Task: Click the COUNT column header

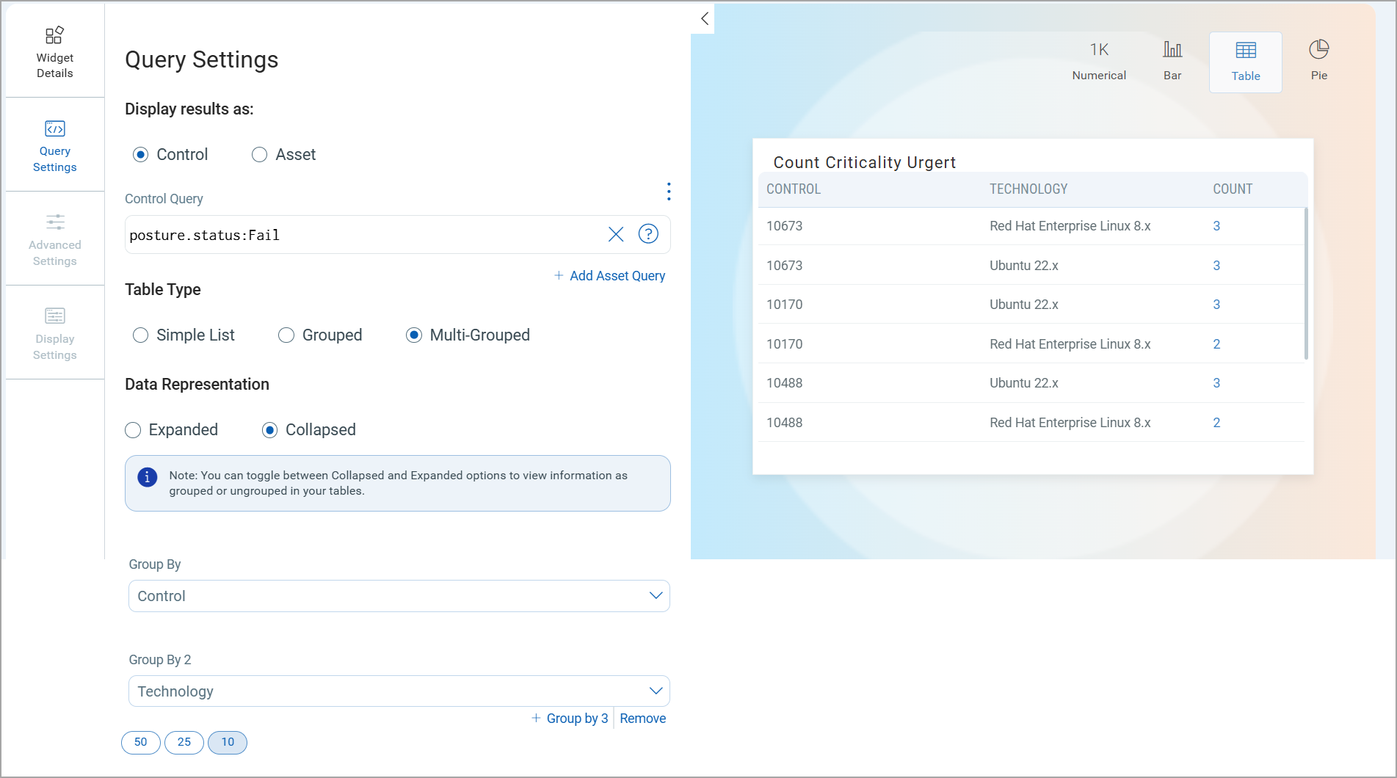Action: point(1233,189)
